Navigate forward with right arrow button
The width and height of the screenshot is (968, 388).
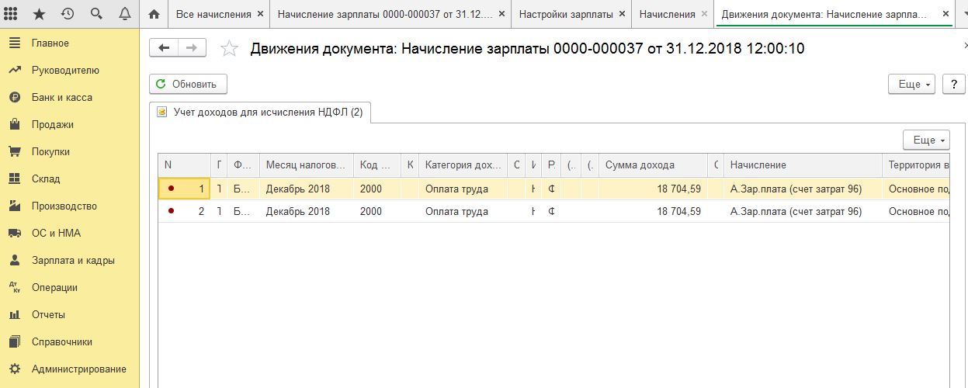tap(189, 48)
